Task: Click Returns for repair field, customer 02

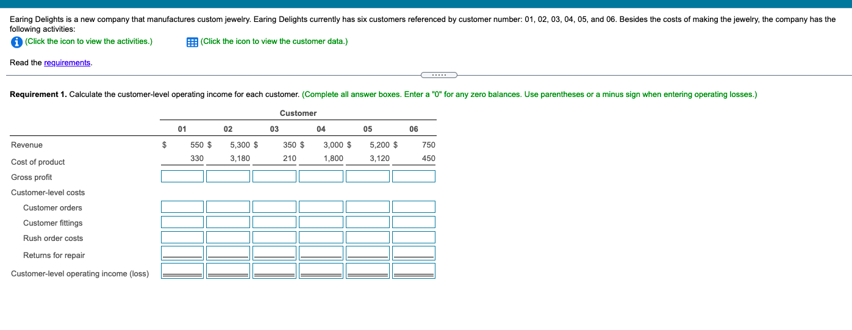Action: coord(228,253)
